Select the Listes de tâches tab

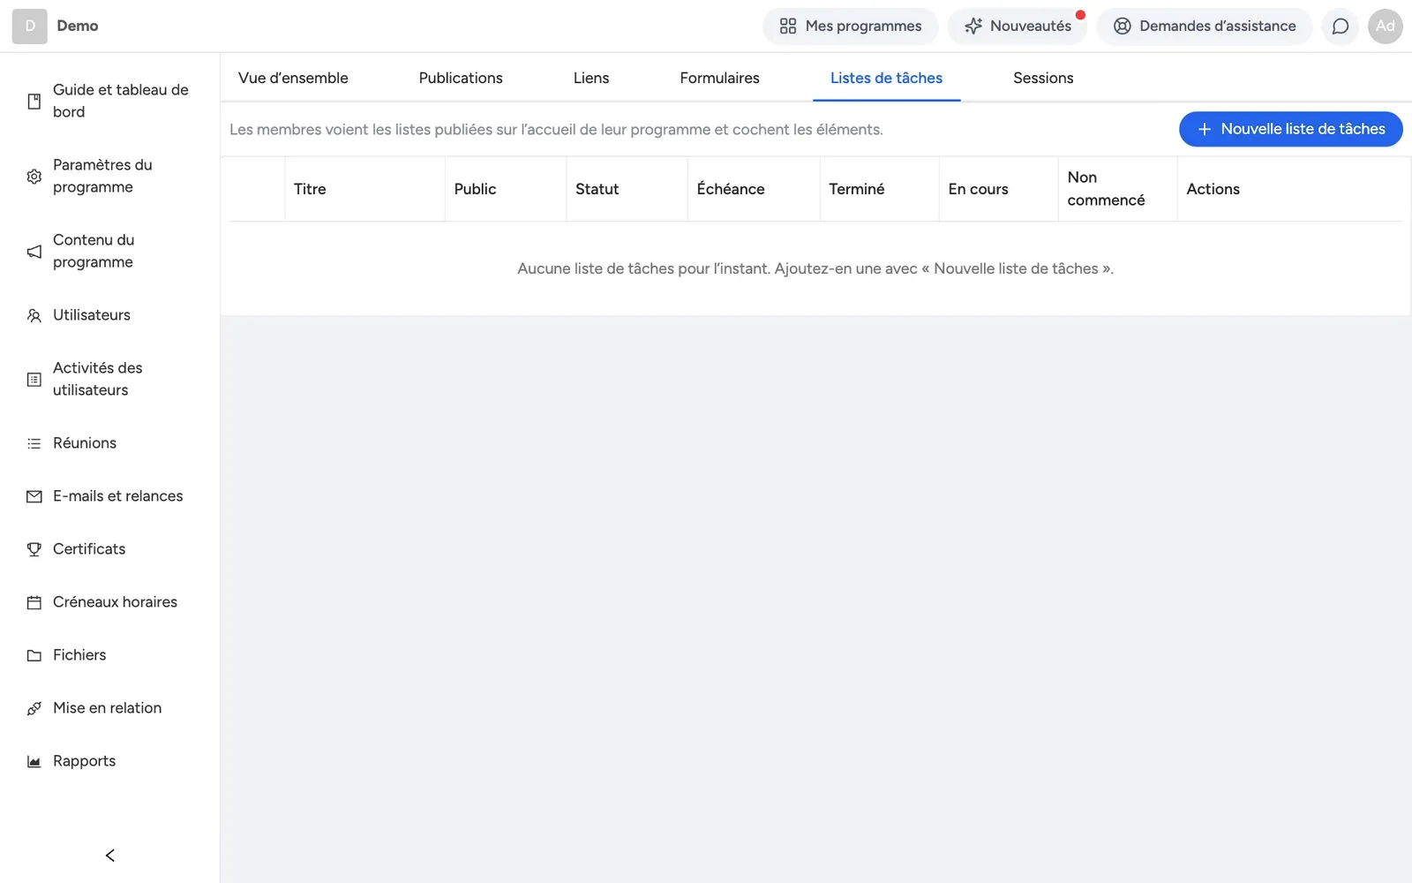point(886,78)
